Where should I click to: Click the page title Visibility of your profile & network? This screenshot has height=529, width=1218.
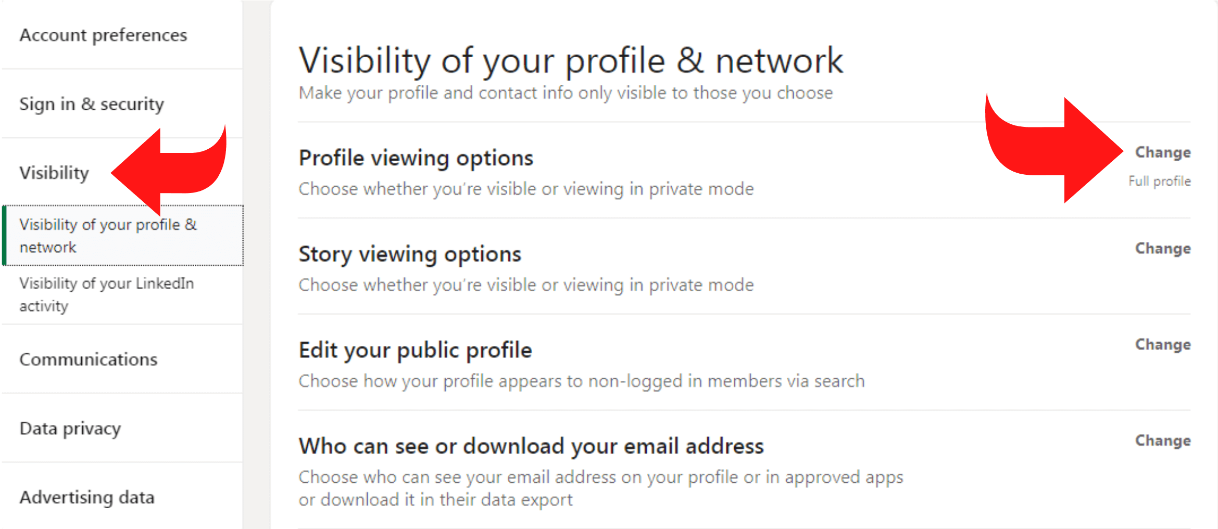[x=570, y=60]
